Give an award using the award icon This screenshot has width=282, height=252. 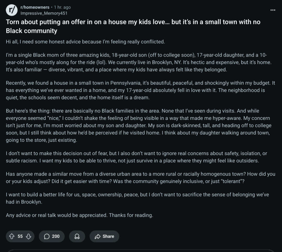pyautogui.click(x=77, y=236)
